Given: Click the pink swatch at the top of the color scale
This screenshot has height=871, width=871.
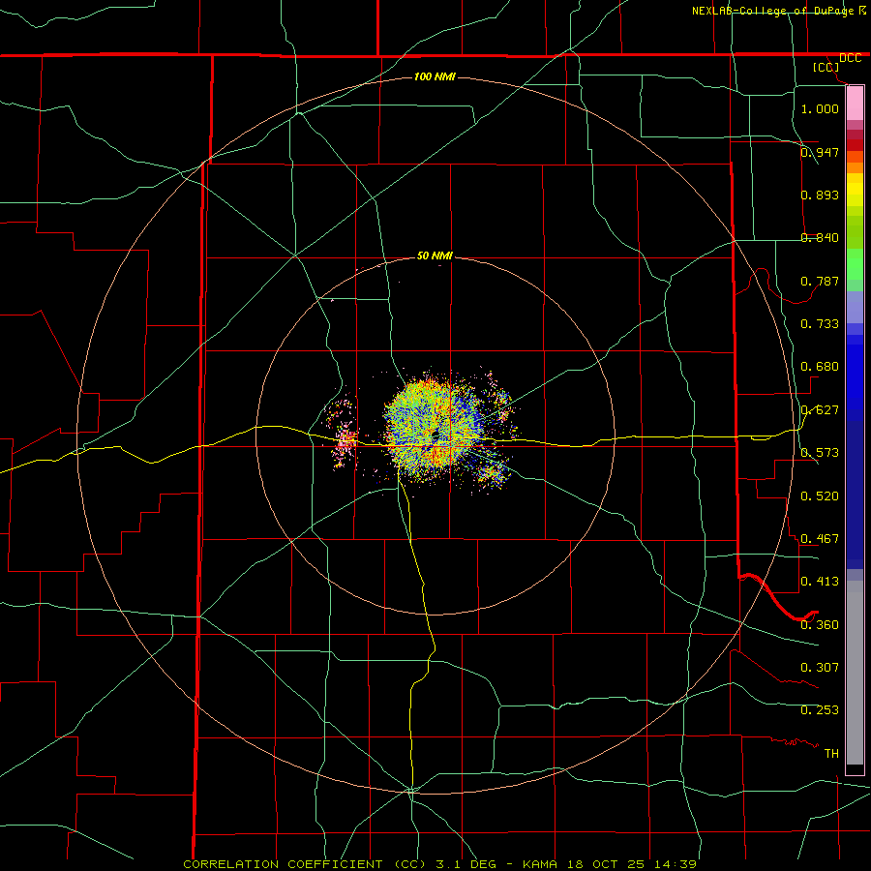Looking at the screenshot, I should [855, 104].
